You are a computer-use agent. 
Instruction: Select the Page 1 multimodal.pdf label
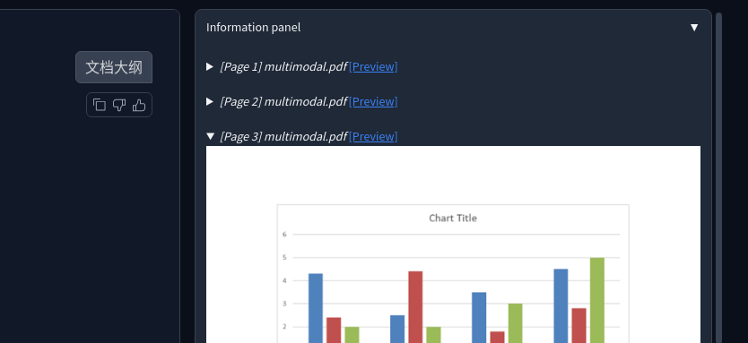[x=283, y=66]
